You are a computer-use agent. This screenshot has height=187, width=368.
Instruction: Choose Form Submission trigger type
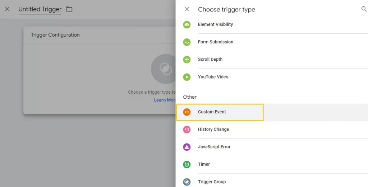(272, 42)
